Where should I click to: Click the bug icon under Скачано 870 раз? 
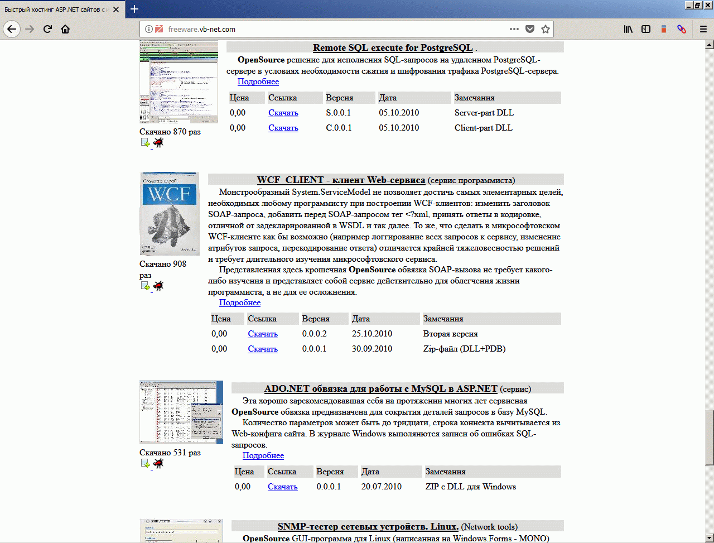tap(158, 143)
